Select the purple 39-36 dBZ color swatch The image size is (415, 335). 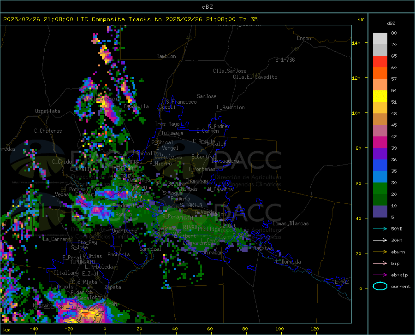[x=380, y=154]
